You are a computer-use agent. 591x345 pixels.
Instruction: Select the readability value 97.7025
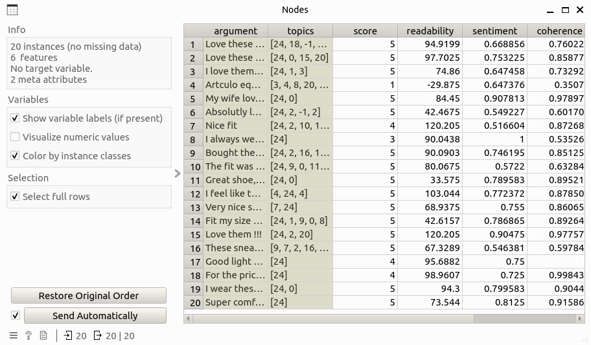(430, 58)
